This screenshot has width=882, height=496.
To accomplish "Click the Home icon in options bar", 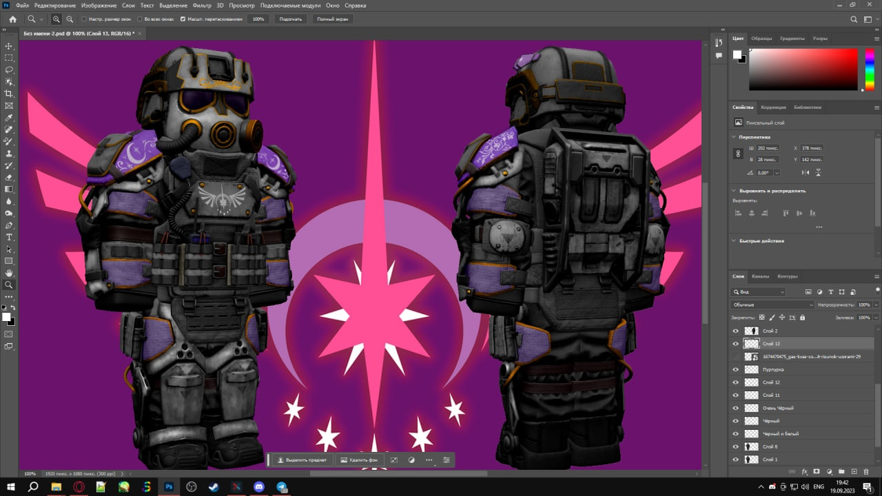I will tap(12, 19).
